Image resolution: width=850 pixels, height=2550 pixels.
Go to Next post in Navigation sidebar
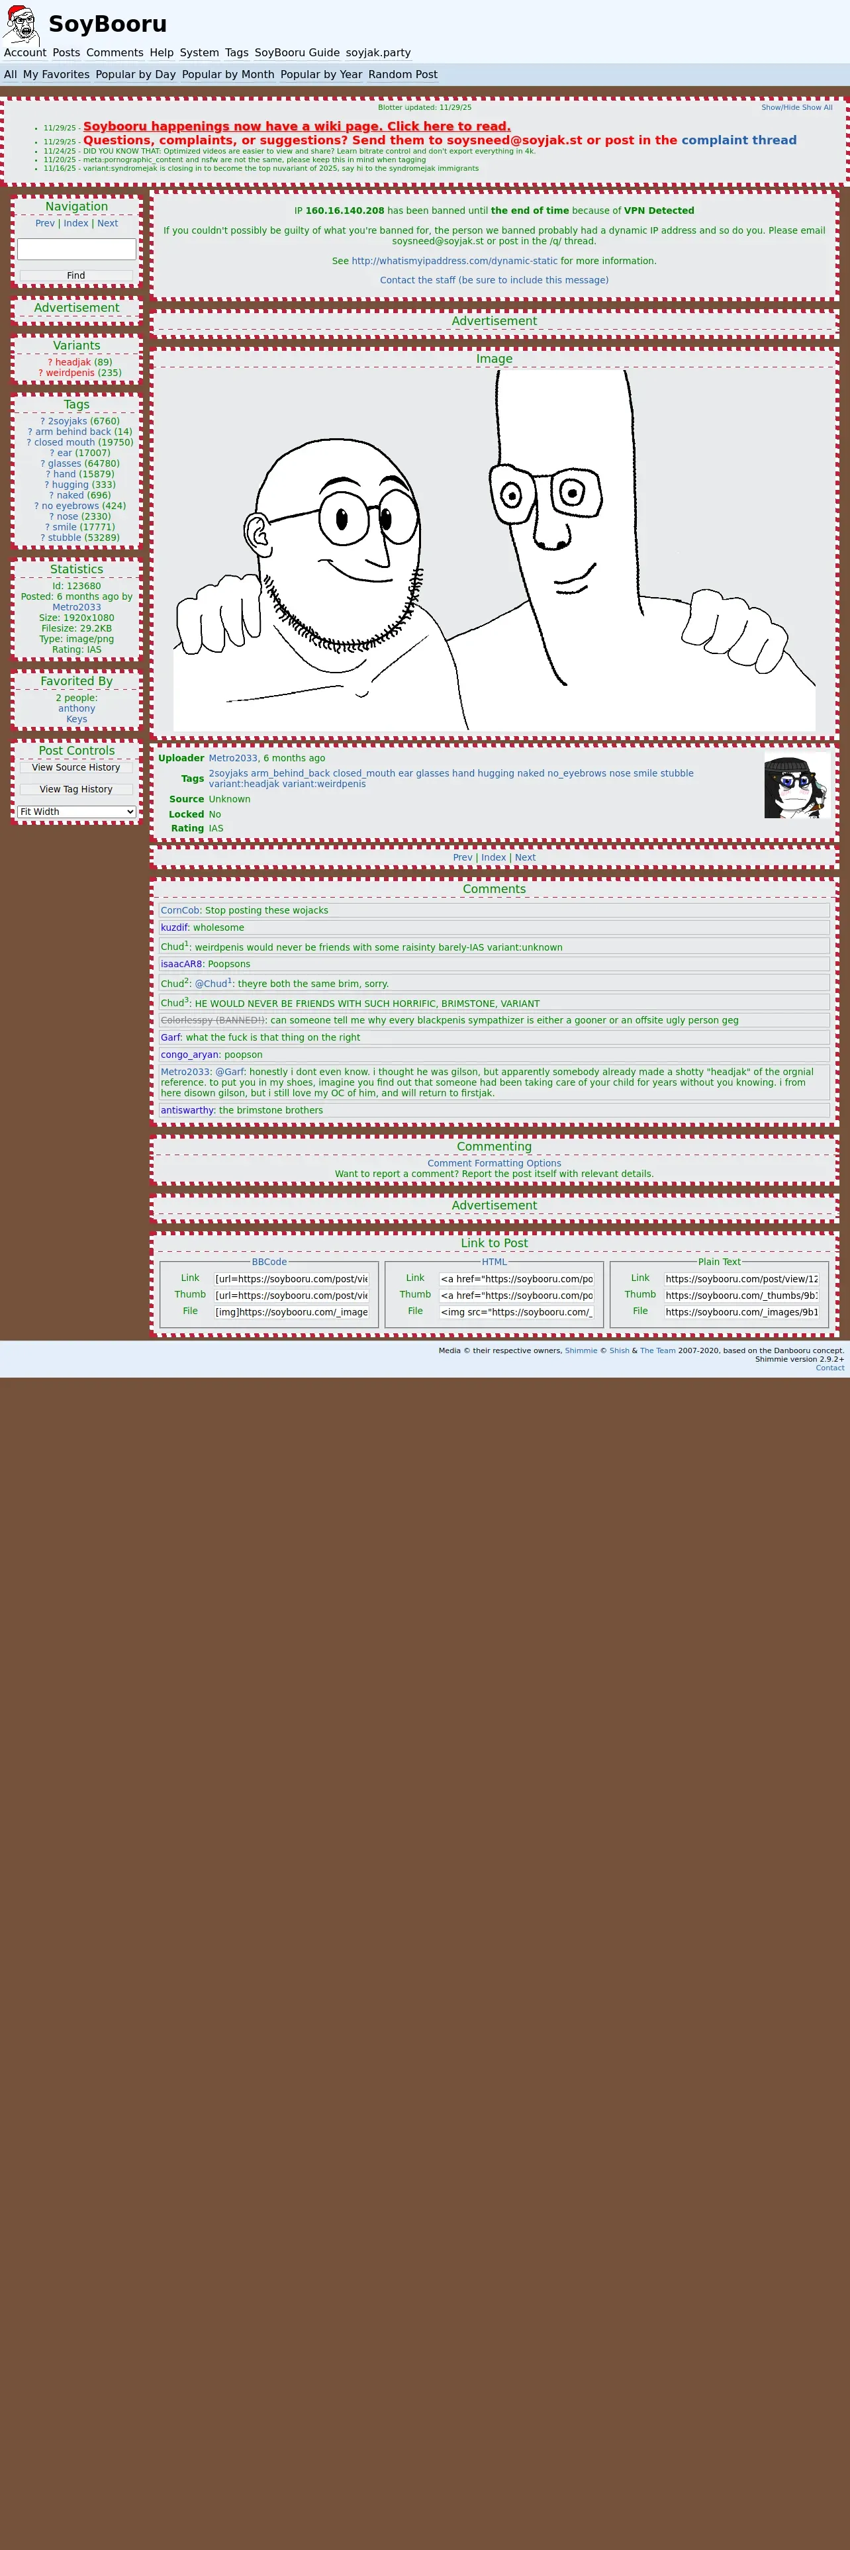coord(108,224)
